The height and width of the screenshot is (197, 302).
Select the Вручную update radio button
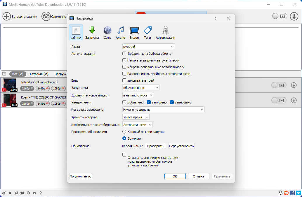[124, 138]
